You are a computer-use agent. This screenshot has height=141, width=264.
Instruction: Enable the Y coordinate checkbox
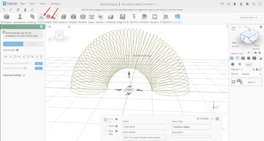(x=17, y=56)
